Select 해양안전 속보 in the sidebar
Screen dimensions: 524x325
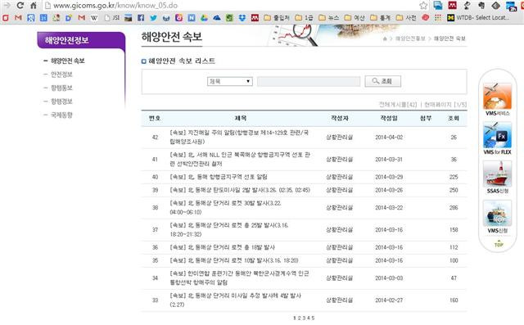pyautogui.click(x=67, y=61)
